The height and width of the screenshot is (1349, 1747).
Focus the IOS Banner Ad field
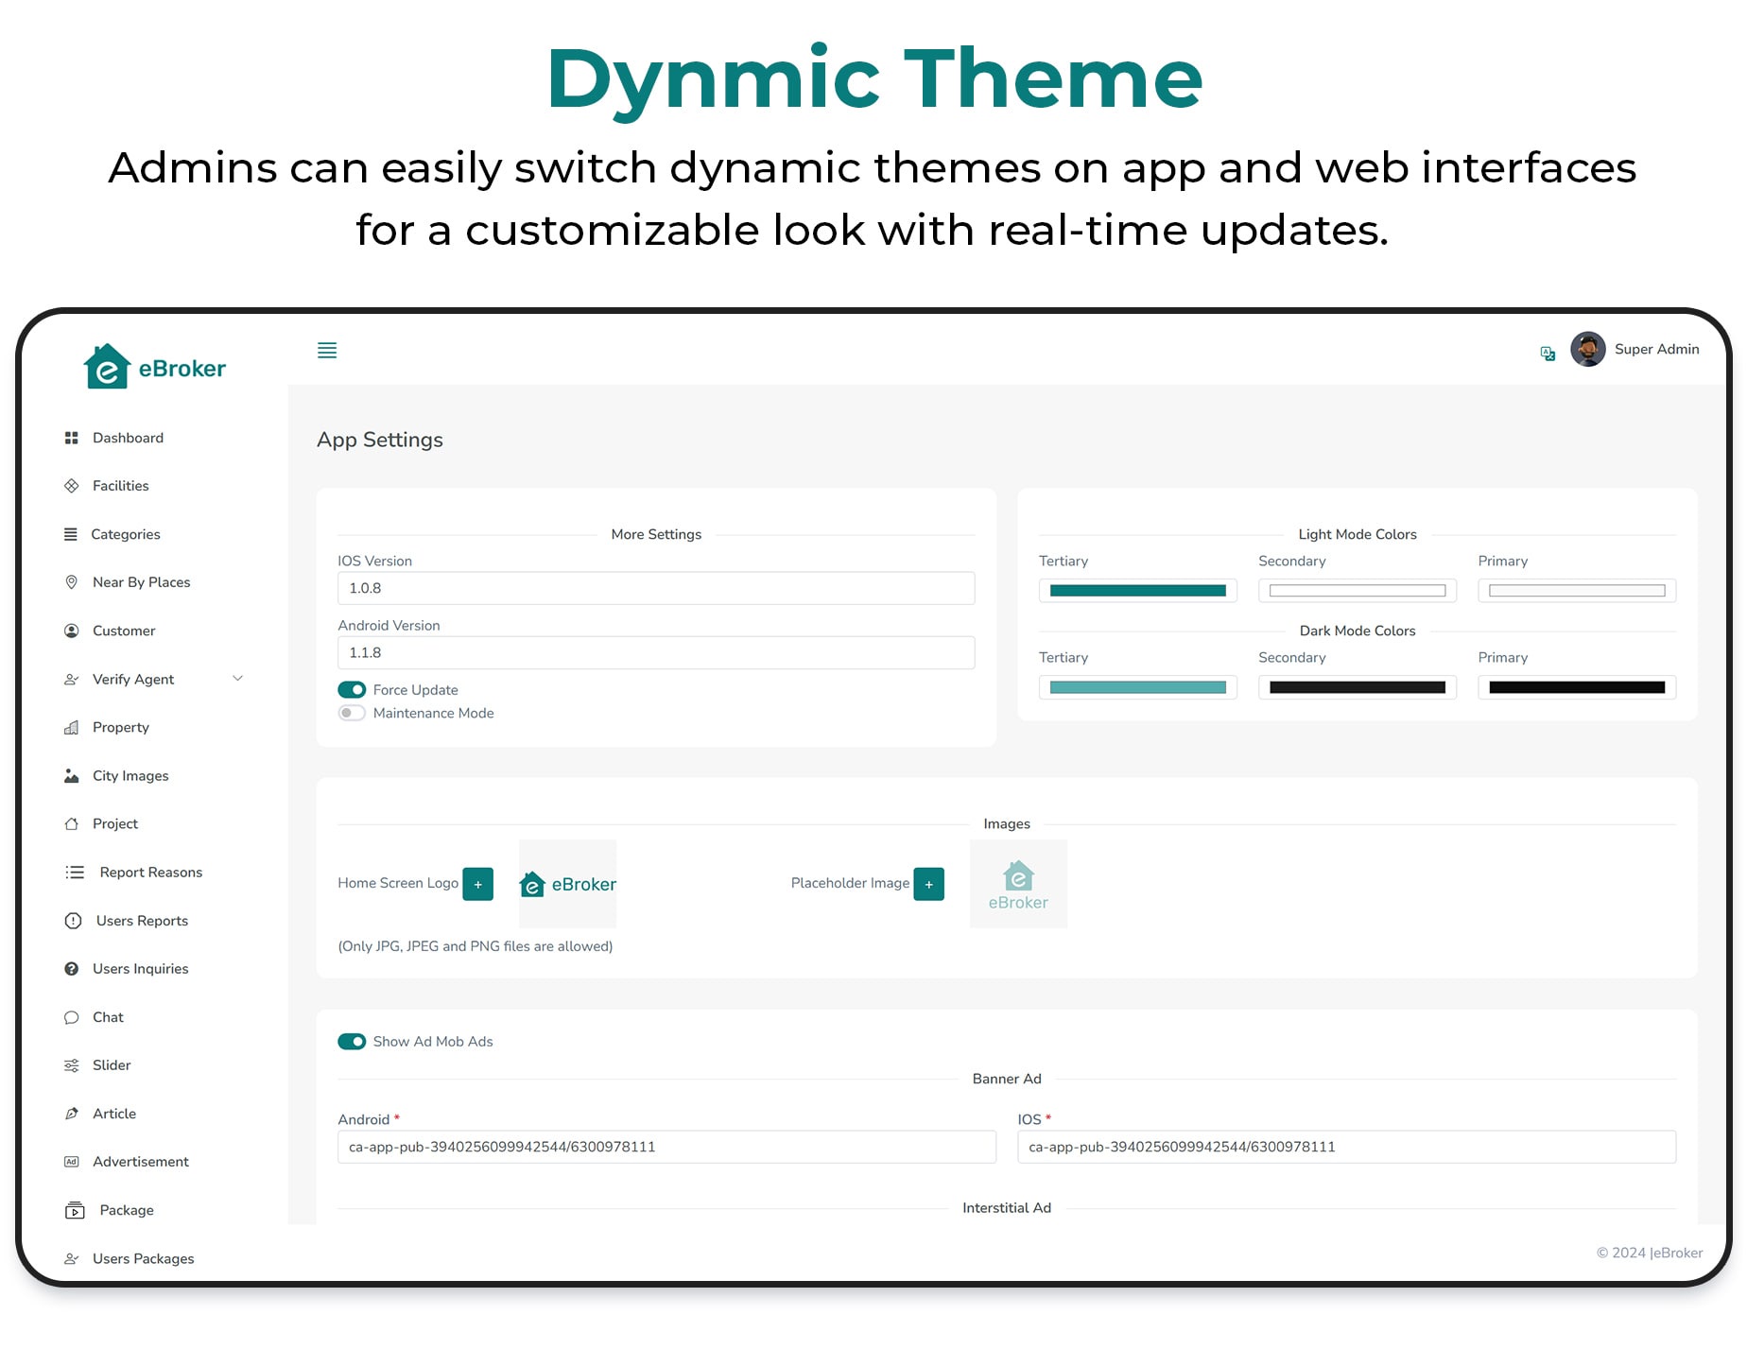pyautogui.click(x=1346, y=1147)
